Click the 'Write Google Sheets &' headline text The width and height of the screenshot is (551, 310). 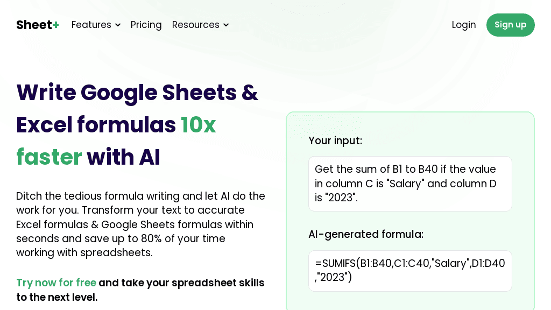137,92
